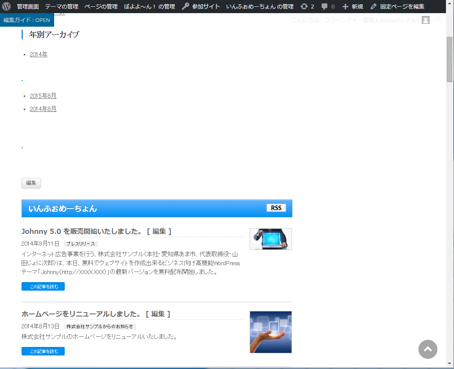The width and height of the screenshot is (454, 369).
Task: Open the ぽよよ～ん！の管理 menu
Action: (149, 6)
